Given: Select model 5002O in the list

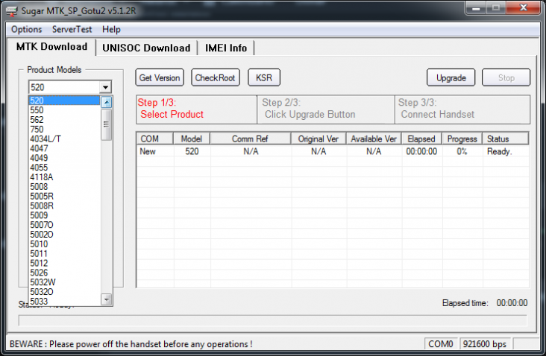Looking at the screenshot, I should [x=64, y=235].
